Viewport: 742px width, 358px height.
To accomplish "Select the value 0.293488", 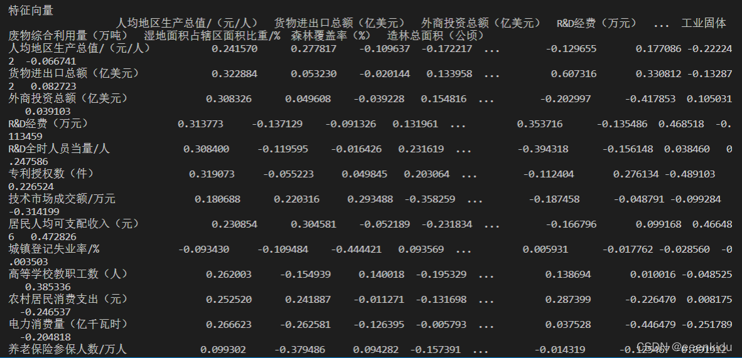I will [x=370, y=199].
